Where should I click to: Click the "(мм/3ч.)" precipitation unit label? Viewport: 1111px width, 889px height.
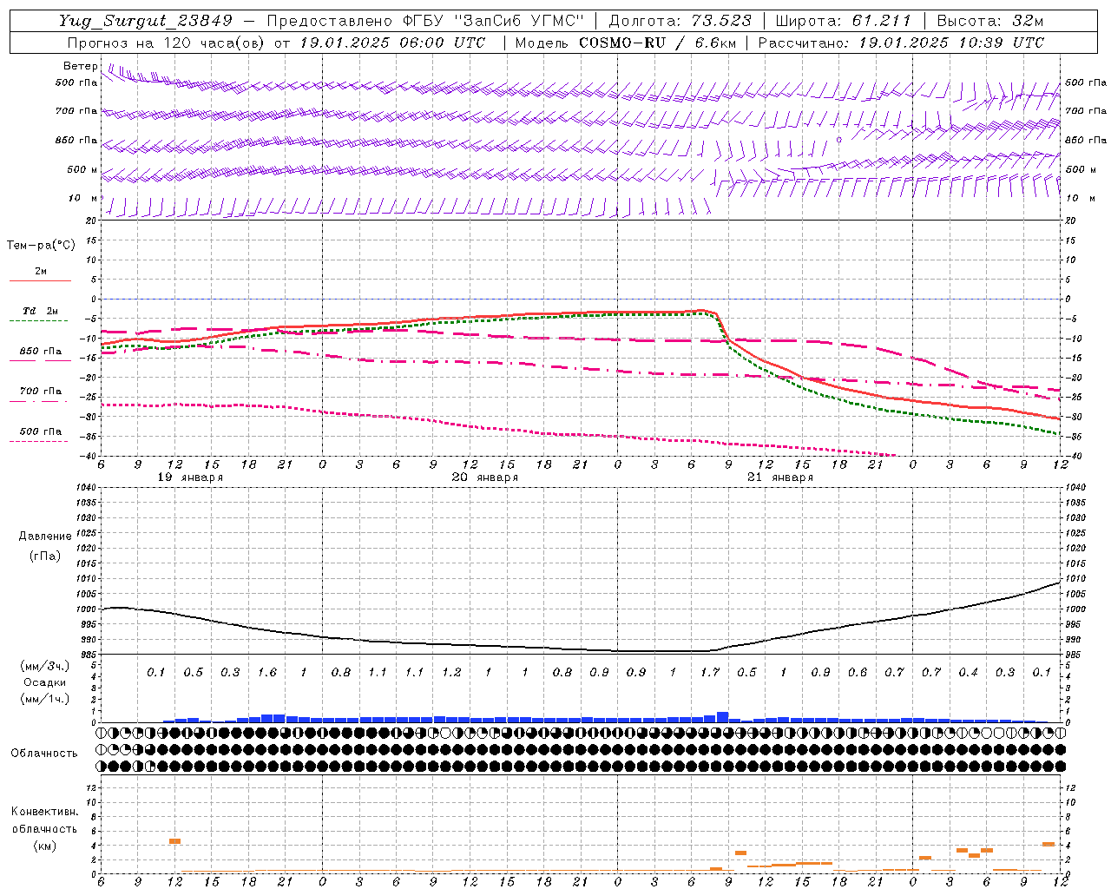click(45, 666)
